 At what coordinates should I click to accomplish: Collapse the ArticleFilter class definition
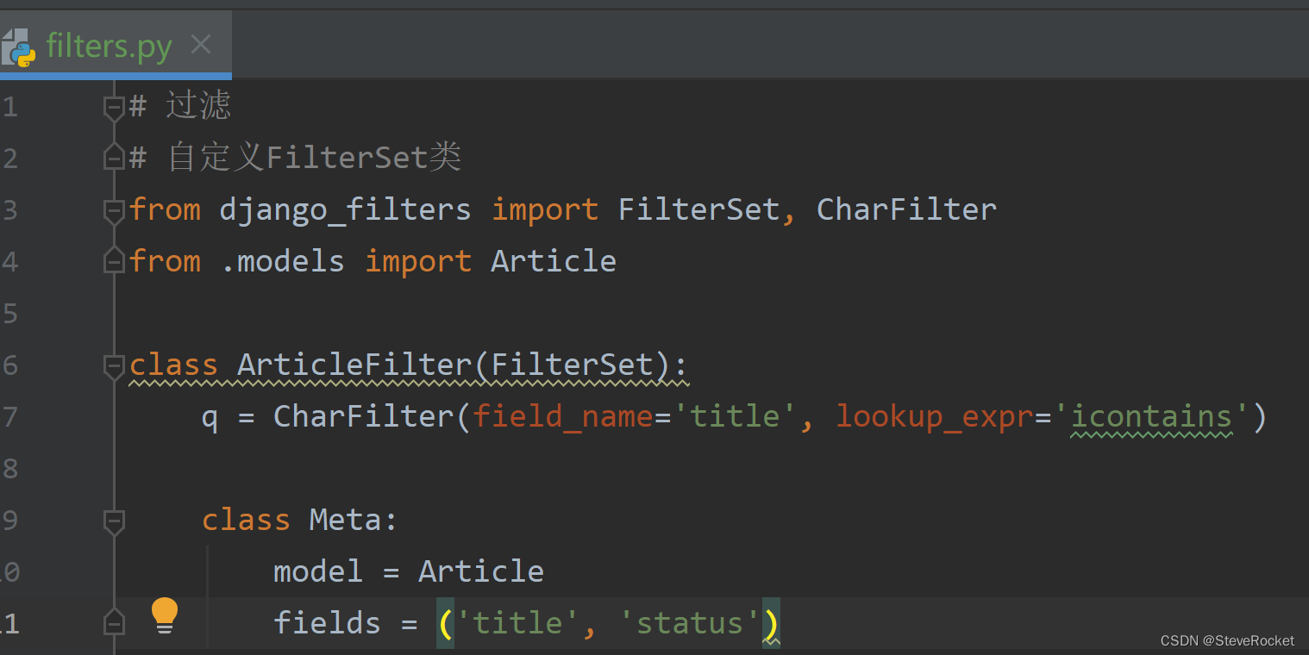pyautogui.click(x=113, y=365)
